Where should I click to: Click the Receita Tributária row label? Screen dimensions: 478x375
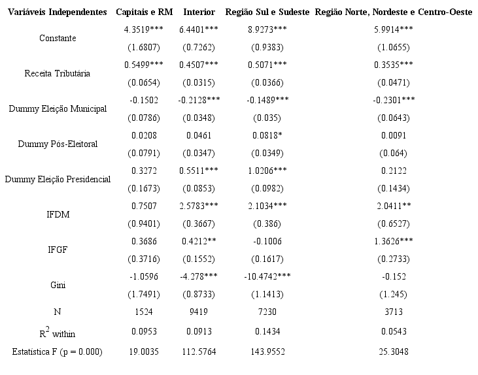58,74
